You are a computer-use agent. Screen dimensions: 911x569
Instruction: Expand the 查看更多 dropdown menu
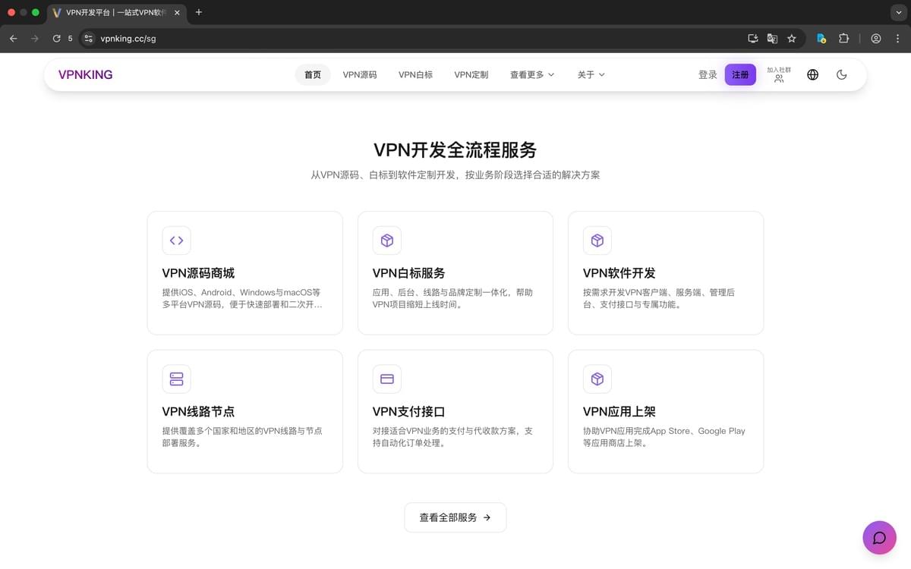click(x=532, y=74)
